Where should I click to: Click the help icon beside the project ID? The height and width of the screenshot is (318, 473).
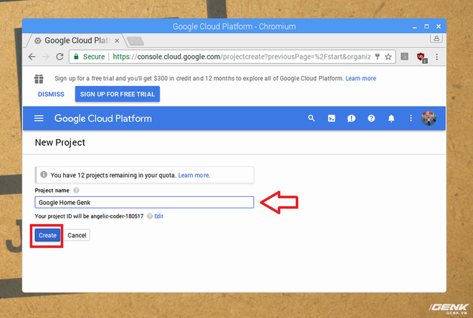click(x=150, y=216)
